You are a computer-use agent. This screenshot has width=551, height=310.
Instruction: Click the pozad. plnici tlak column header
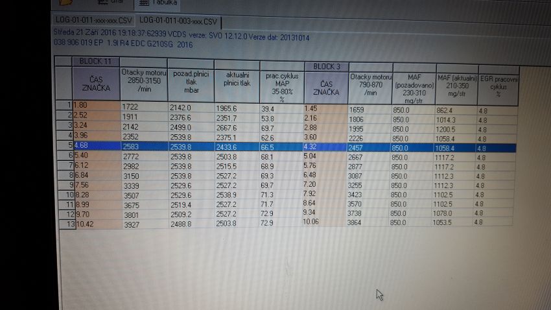[x=191, y=83]
